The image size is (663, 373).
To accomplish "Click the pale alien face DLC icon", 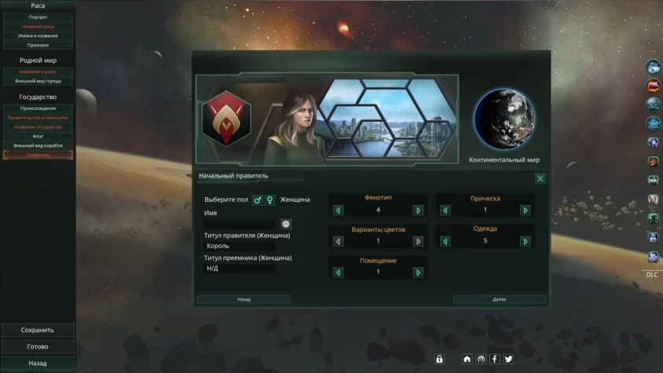I will point(653,199).
